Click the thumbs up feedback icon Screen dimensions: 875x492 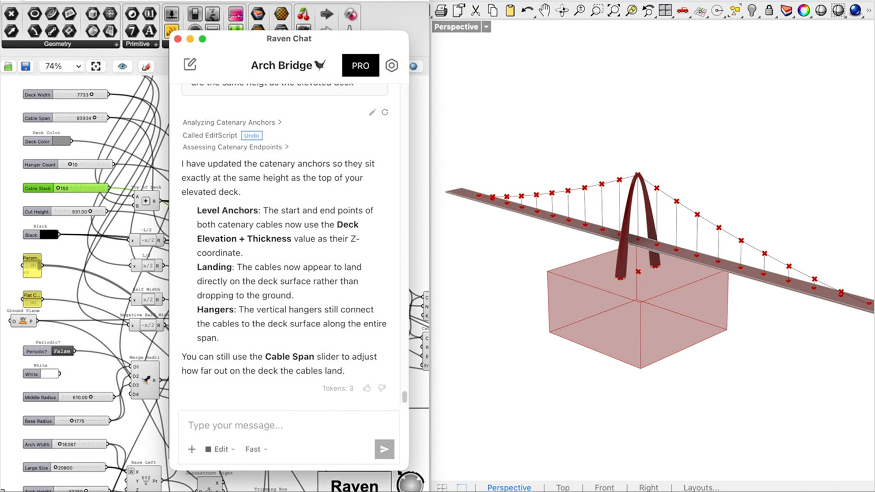(367, 388)
